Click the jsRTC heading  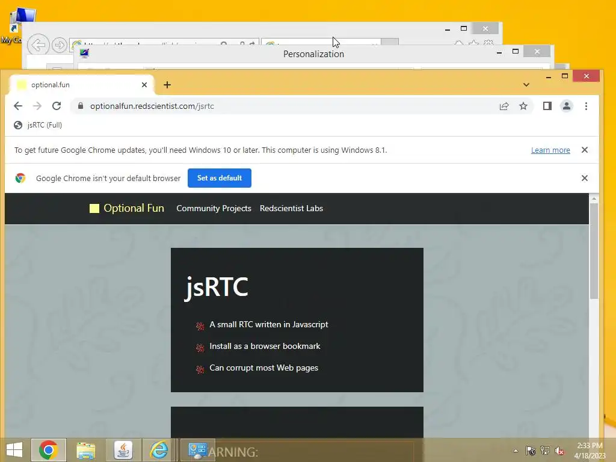217,287
